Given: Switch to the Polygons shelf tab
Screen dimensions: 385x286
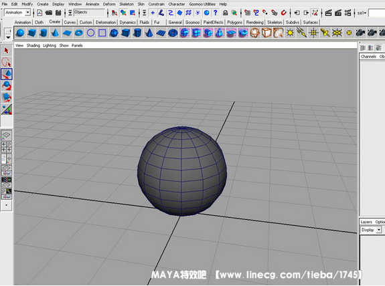Looking at the screenshot, I should [235, 22].
